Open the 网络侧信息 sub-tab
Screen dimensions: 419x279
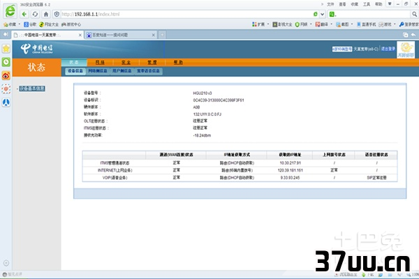click(98, 70)
